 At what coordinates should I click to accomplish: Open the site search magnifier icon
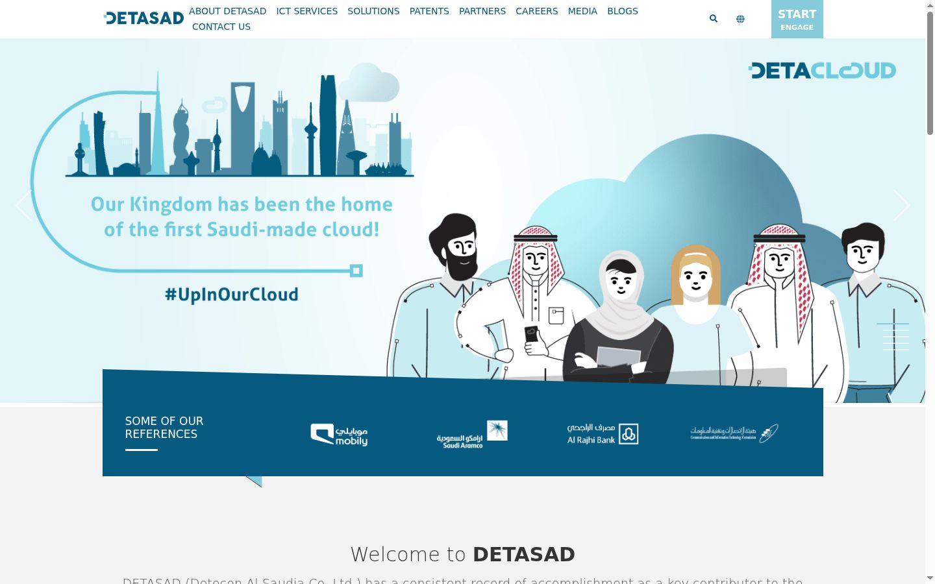(x=714, y=19)
